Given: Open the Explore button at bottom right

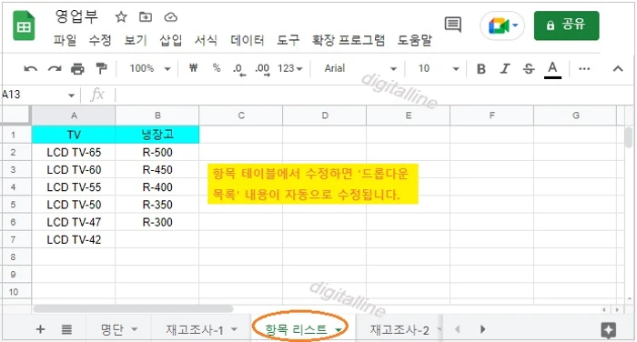Looking at the screenshot, I should click(608, 330).
